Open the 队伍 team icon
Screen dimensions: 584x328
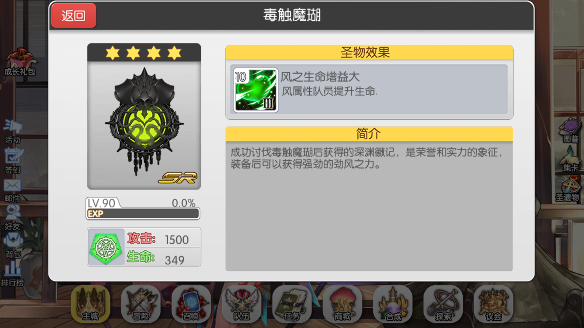click(x=242, y=304)
